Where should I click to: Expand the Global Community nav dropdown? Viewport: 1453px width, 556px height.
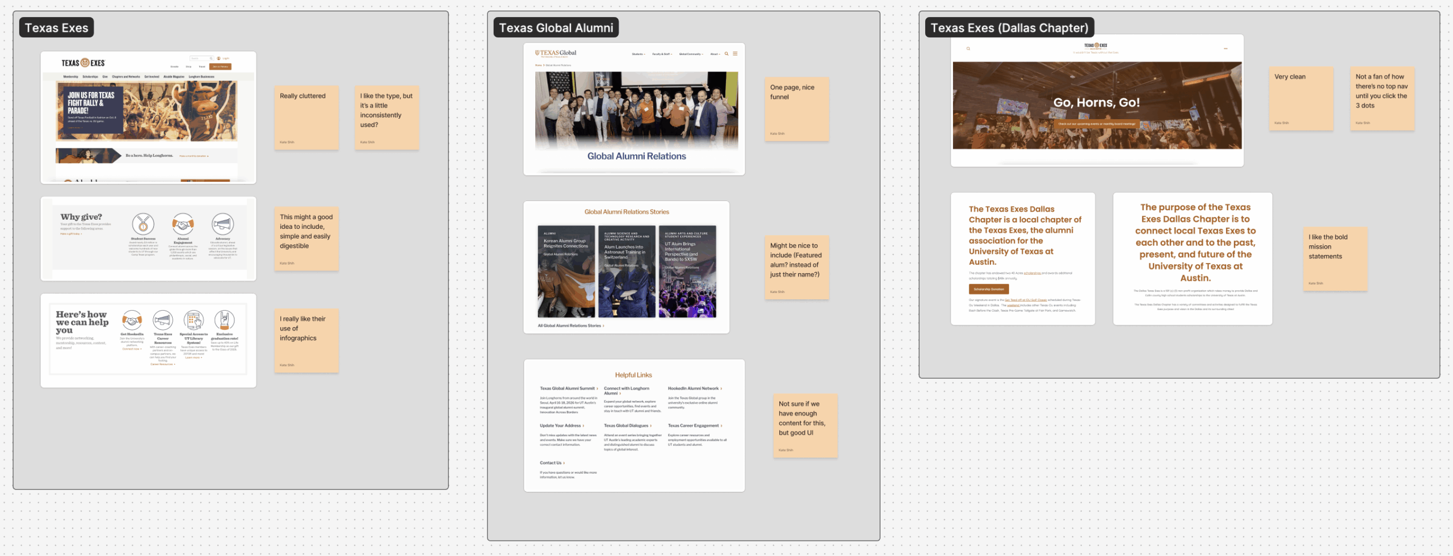point(691,55)
